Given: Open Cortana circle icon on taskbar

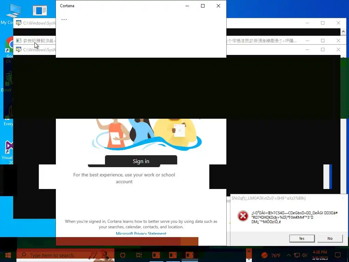Looking at the screenshot, I should 123,255.
